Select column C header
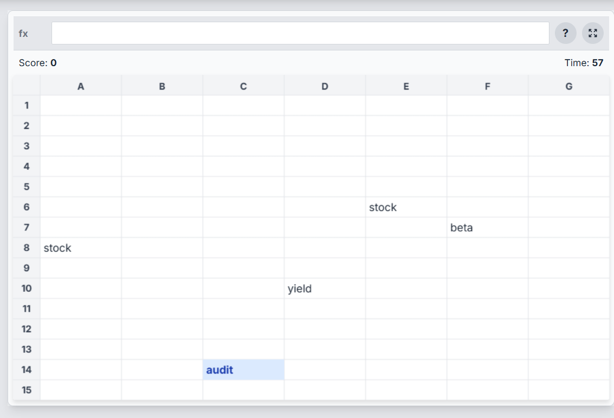This screenshot has width=614, height=418. (244, 86)
